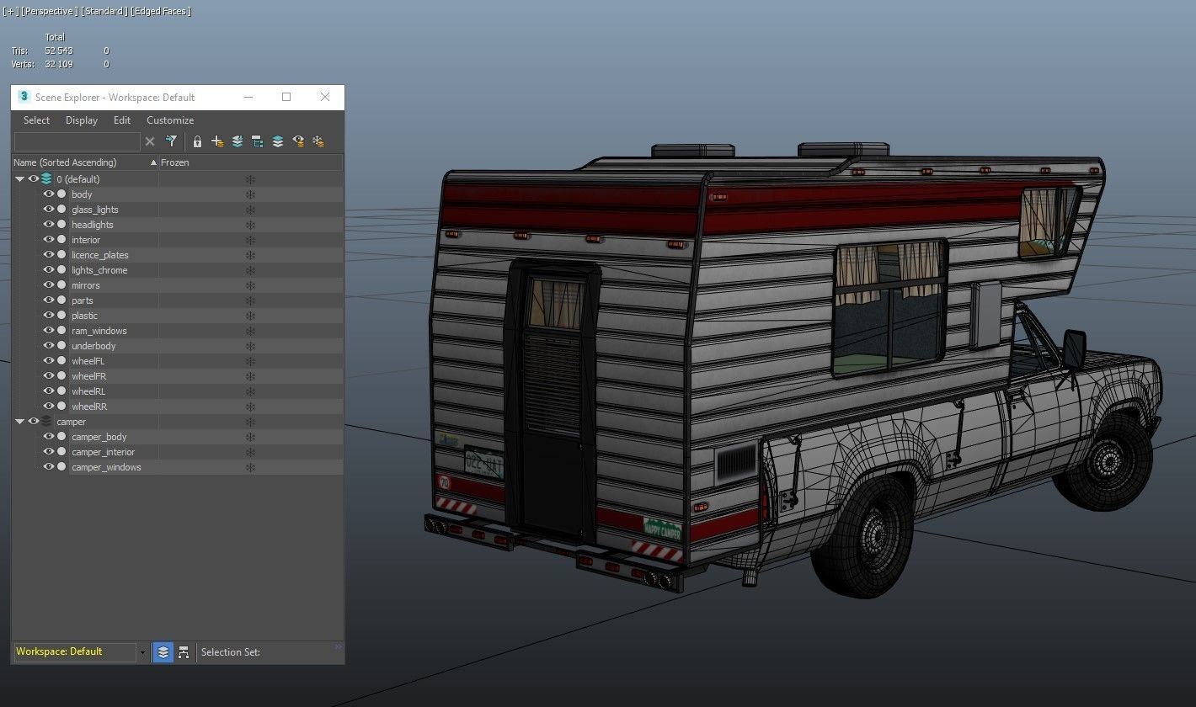This screenshot has width=1196, height=707.
Task: Click the select children hierarchy icon
Action: pos(258,141)
